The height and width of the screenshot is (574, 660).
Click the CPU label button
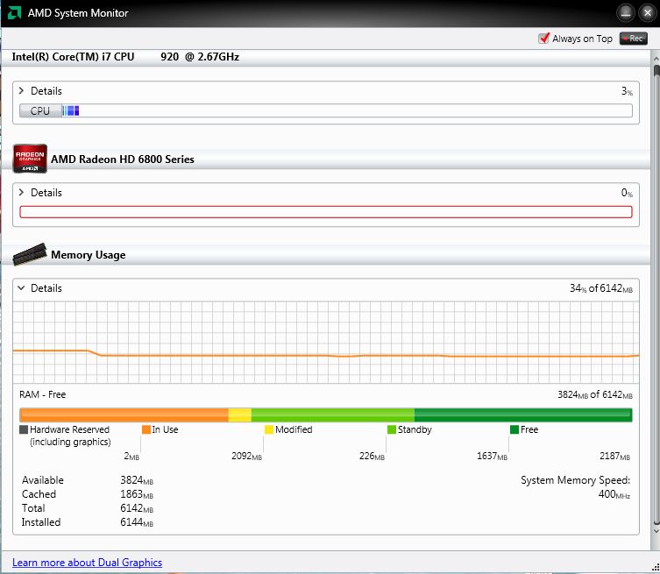[x=40, y=110]
